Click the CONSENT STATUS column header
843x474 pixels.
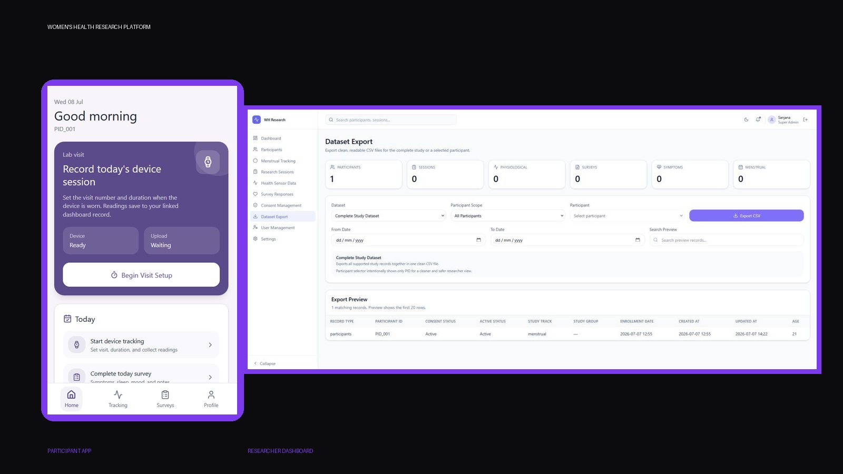click(440, 321)
